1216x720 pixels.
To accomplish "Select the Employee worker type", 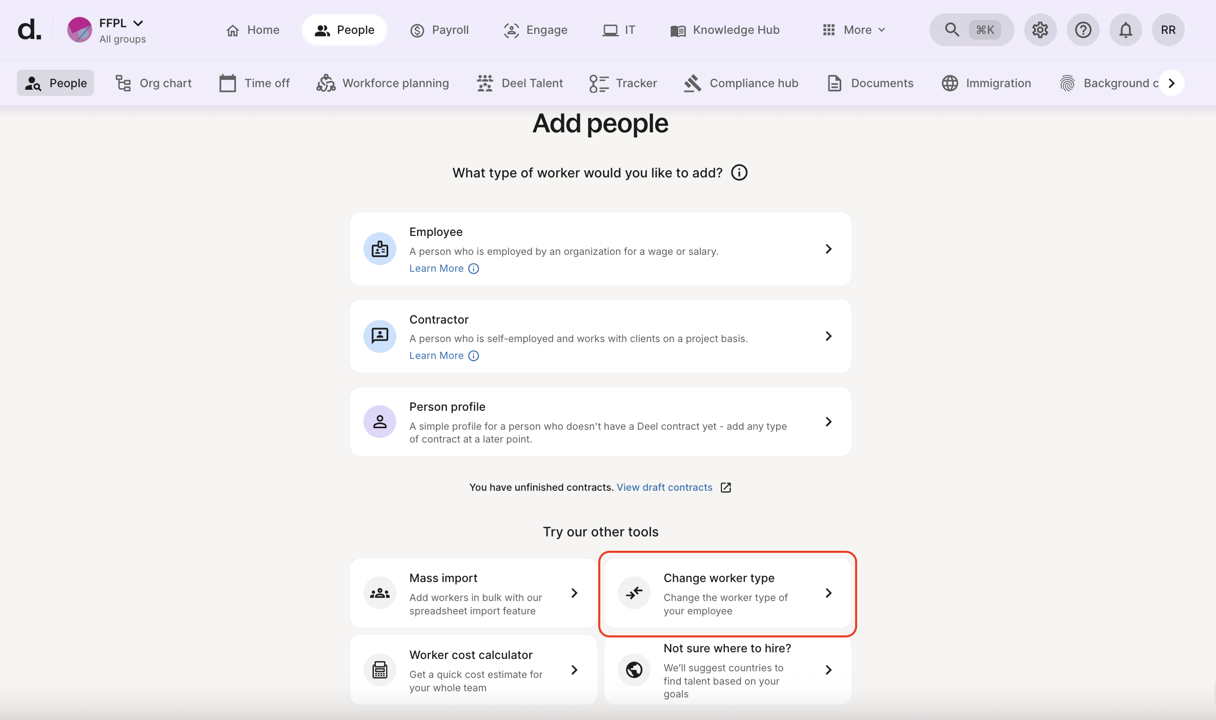I will pyautogui.click(x=600, y=249).
